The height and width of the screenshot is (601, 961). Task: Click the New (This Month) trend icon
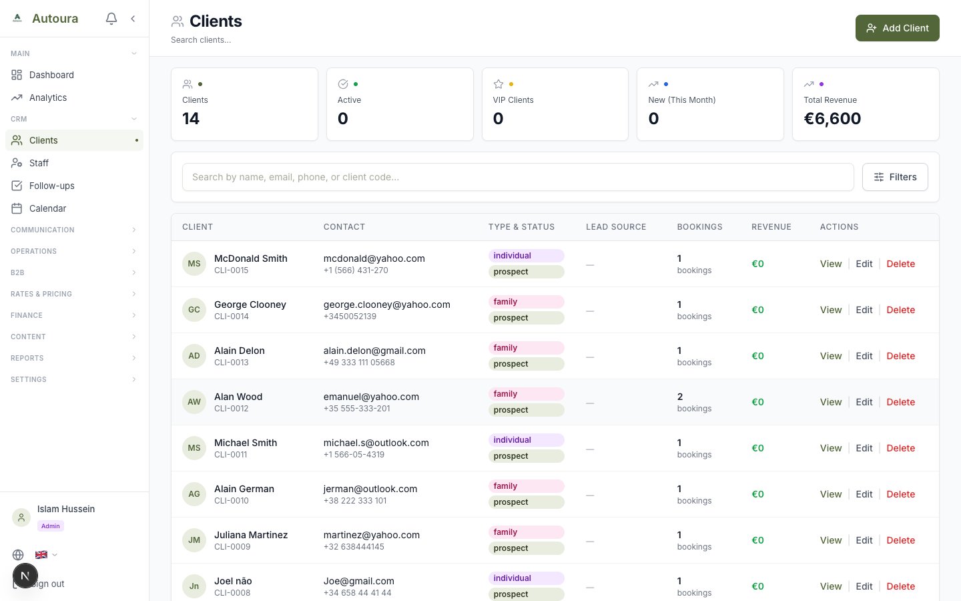(653, 84)
